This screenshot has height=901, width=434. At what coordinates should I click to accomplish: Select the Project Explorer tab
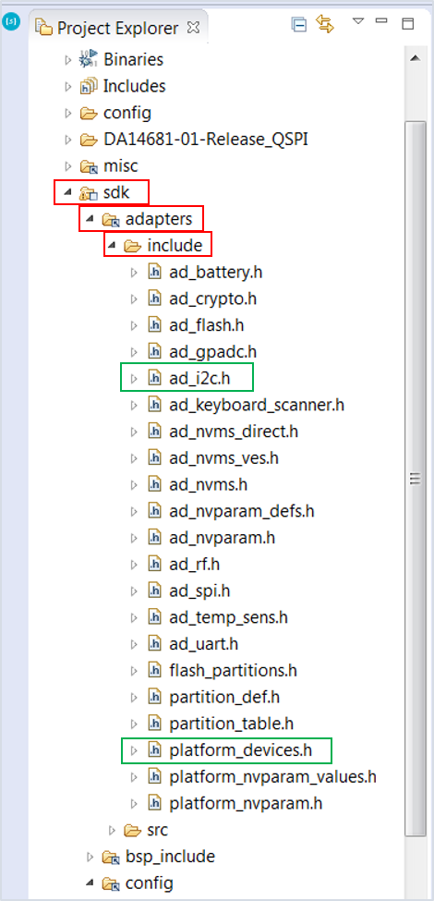[117, 27]
